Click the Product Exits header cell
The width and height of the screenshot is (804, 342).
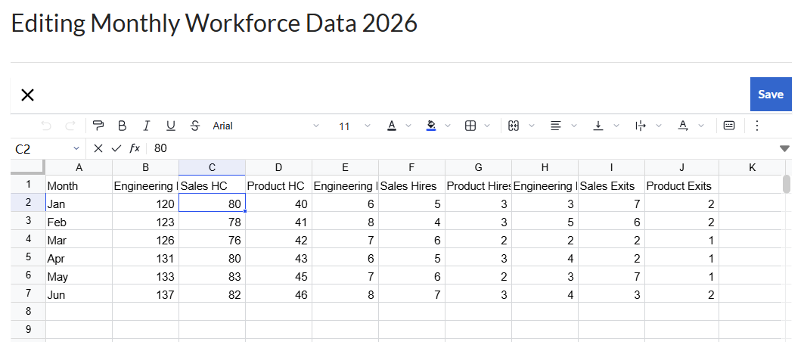pyautogui.click(x=682, y=185)
